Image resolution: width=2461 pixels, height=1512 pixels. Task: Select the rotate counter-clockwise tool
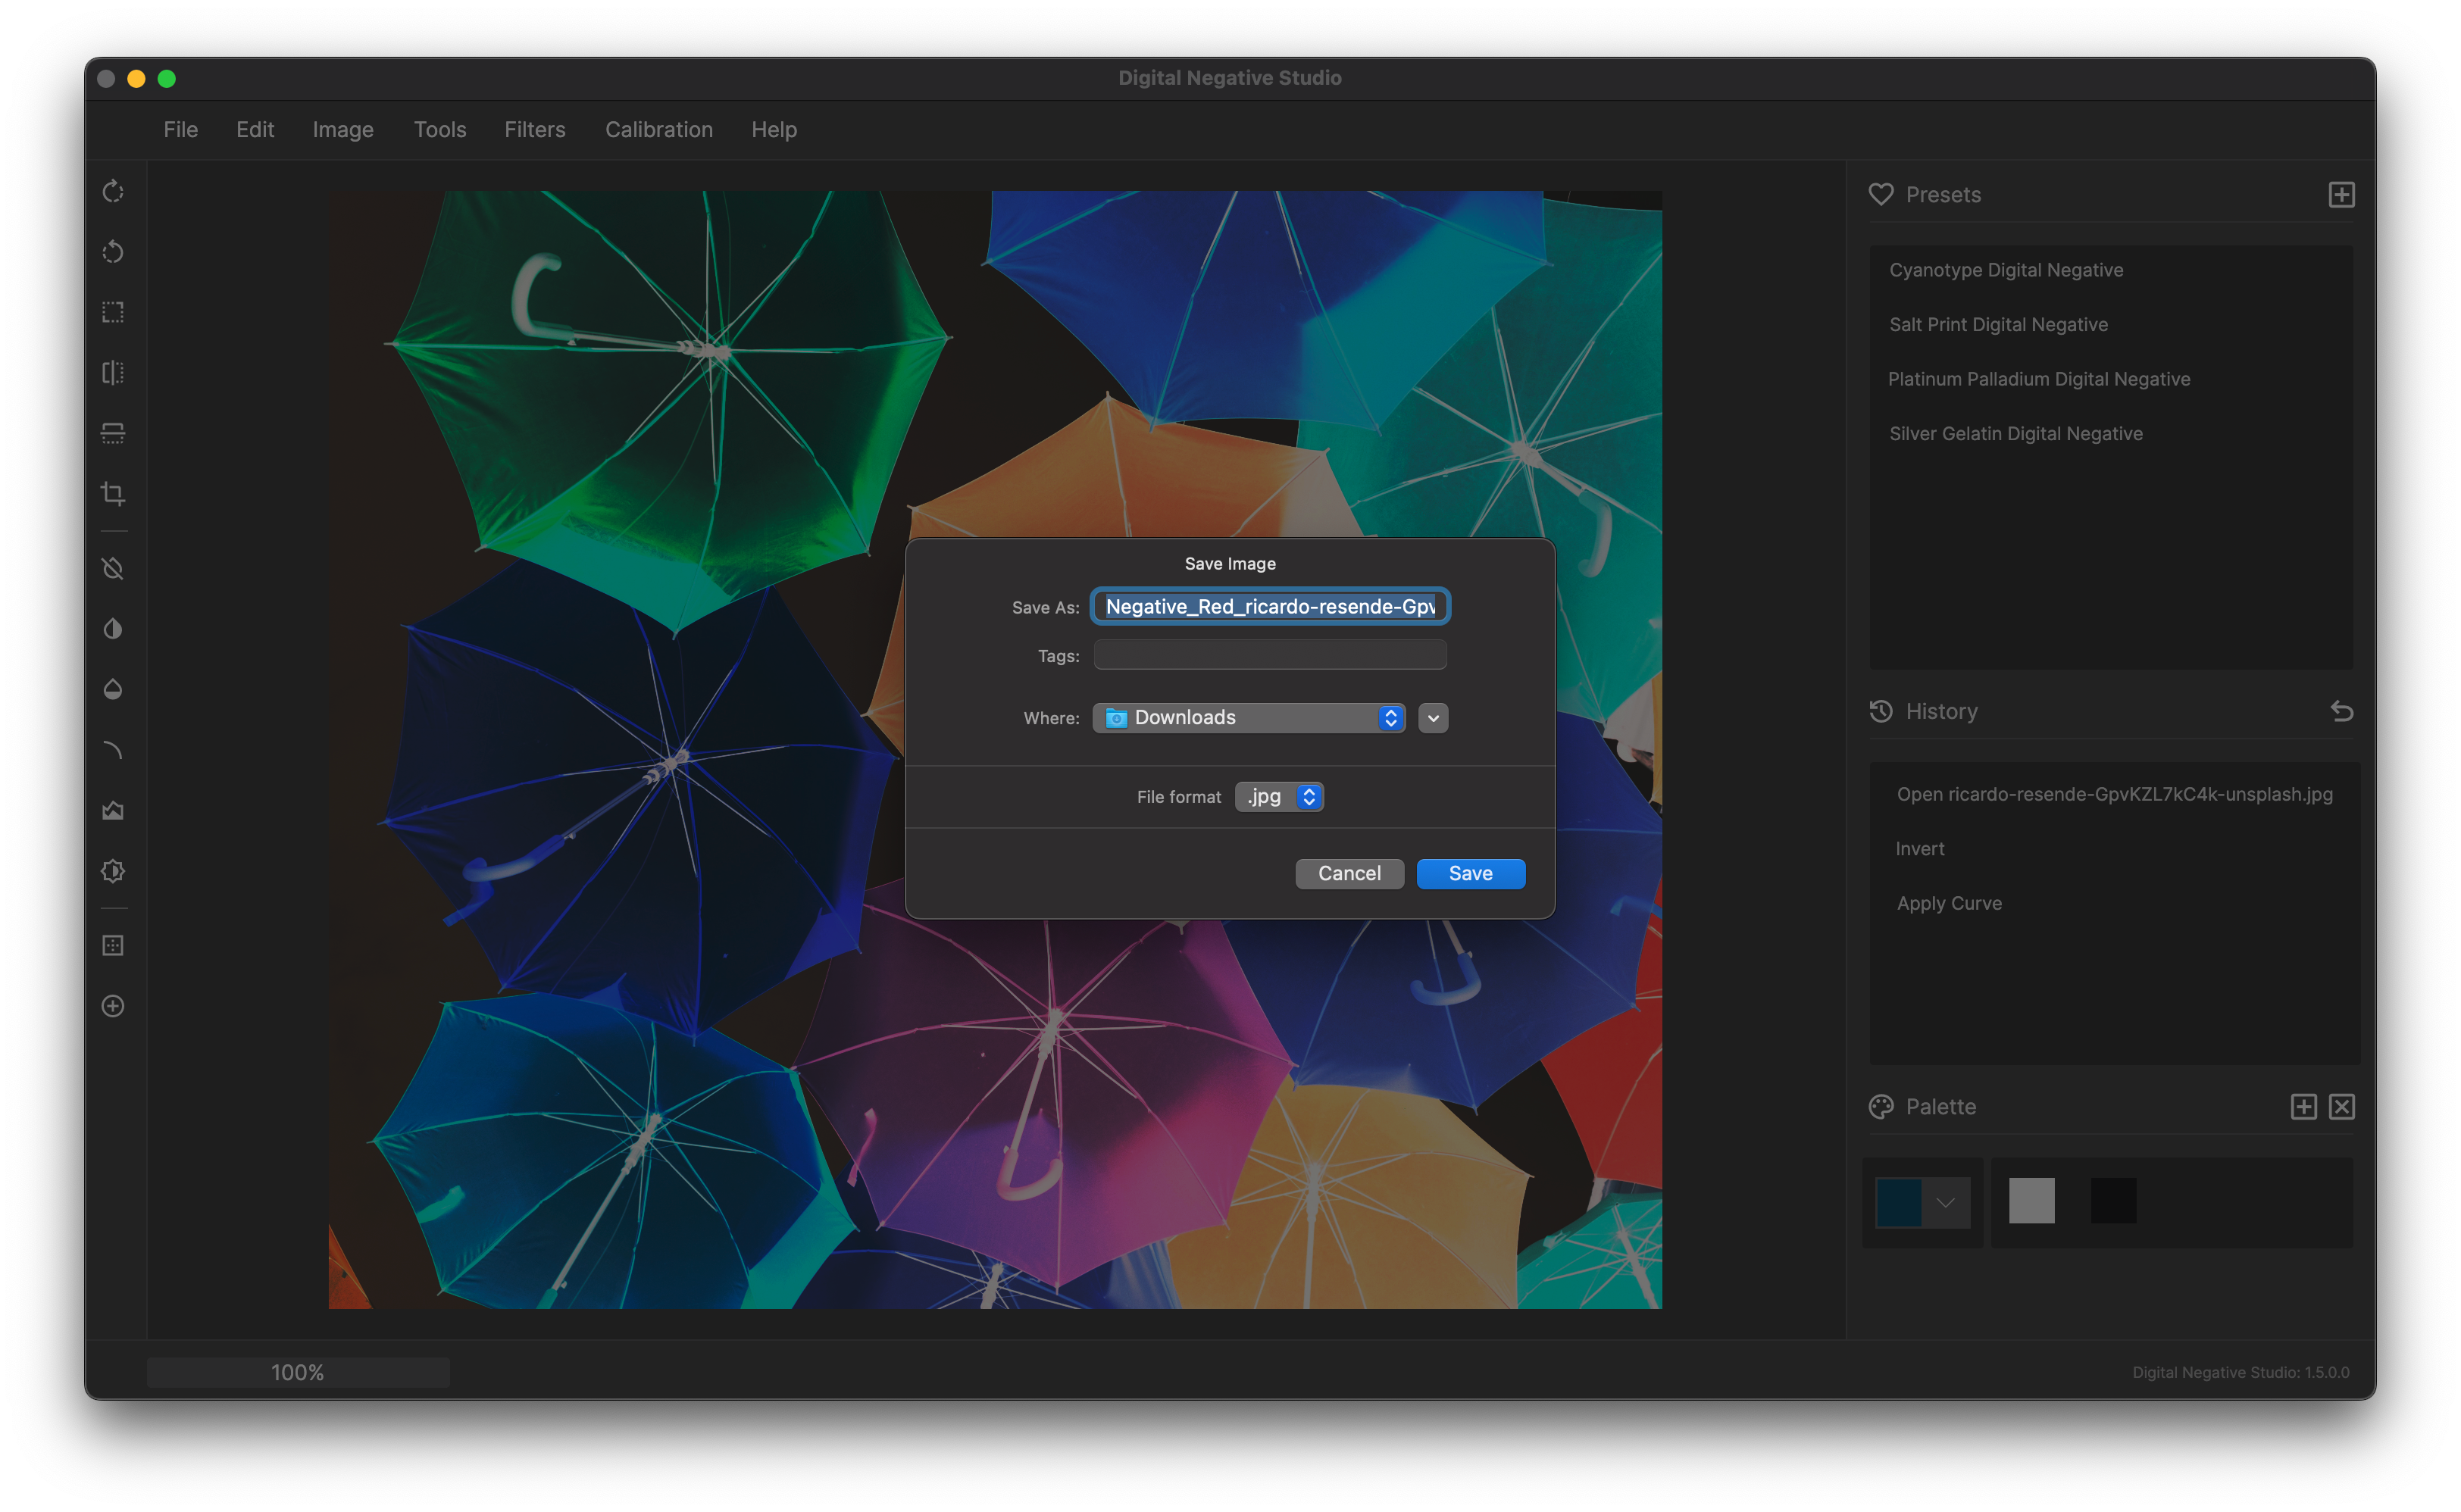(x=113, y=252)
